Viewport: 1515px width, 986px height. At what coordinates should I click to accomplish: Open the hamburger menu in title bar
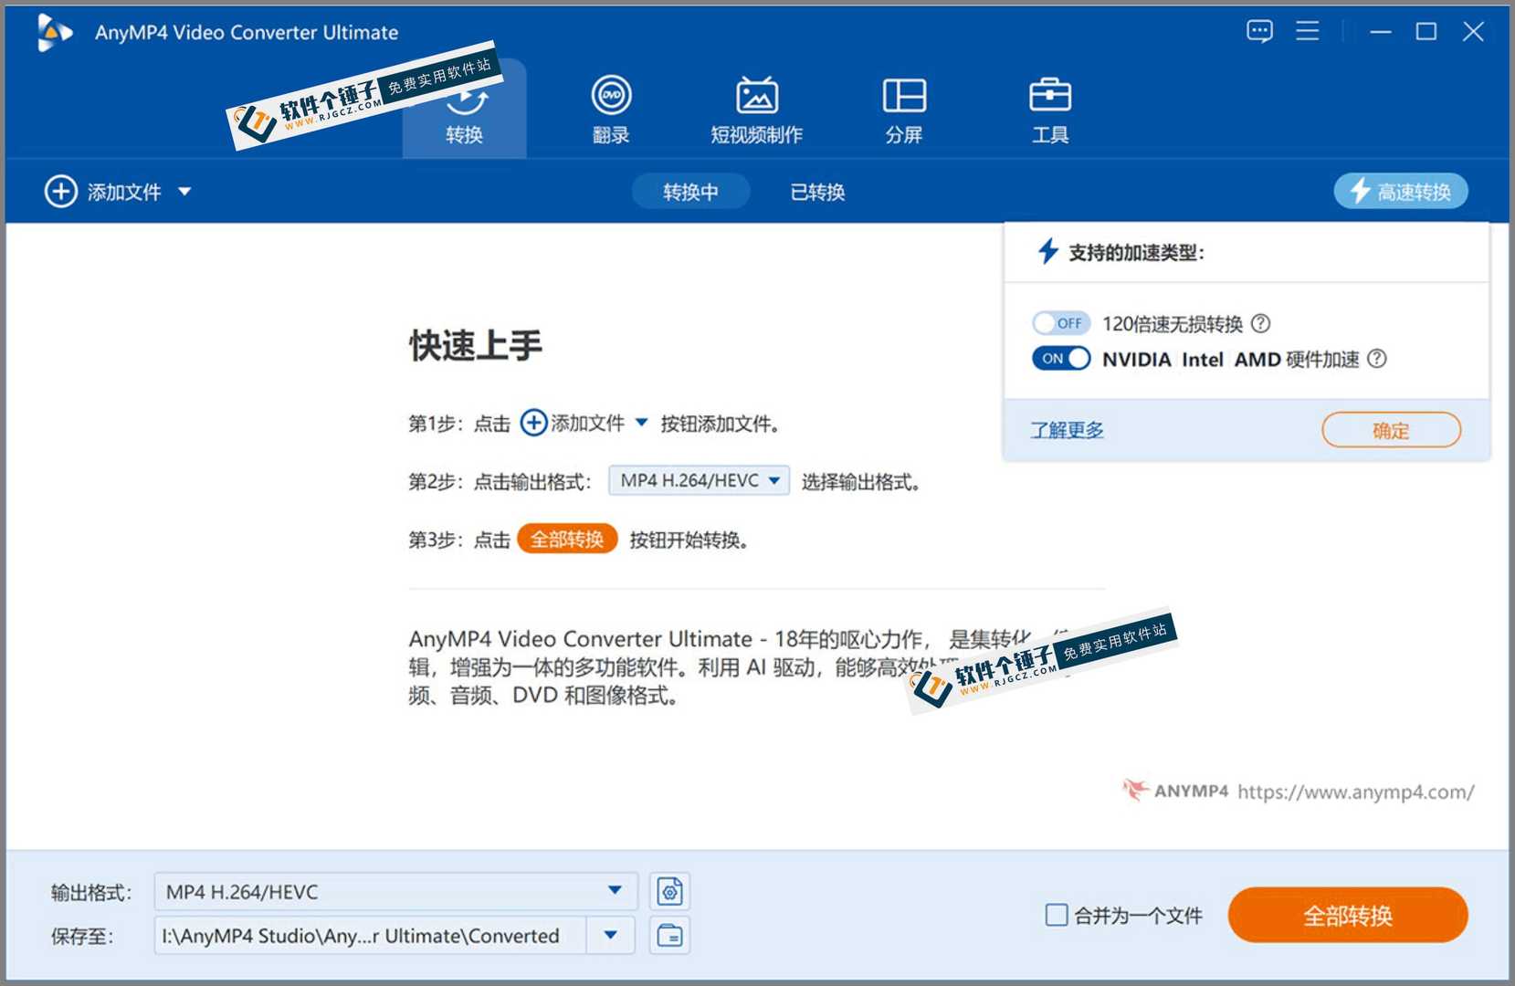pos(1307,31)
